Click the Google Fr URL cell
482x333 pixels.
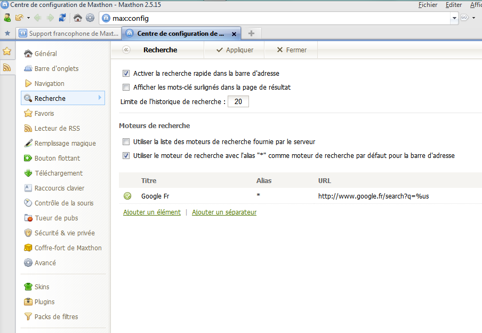(x=373, y=196)
